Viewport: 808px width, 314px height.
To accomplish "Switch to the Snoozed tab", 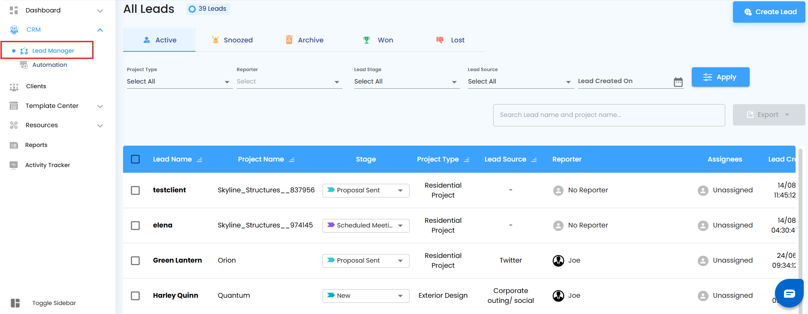I will pyautogui.click(x=232, y=40).
